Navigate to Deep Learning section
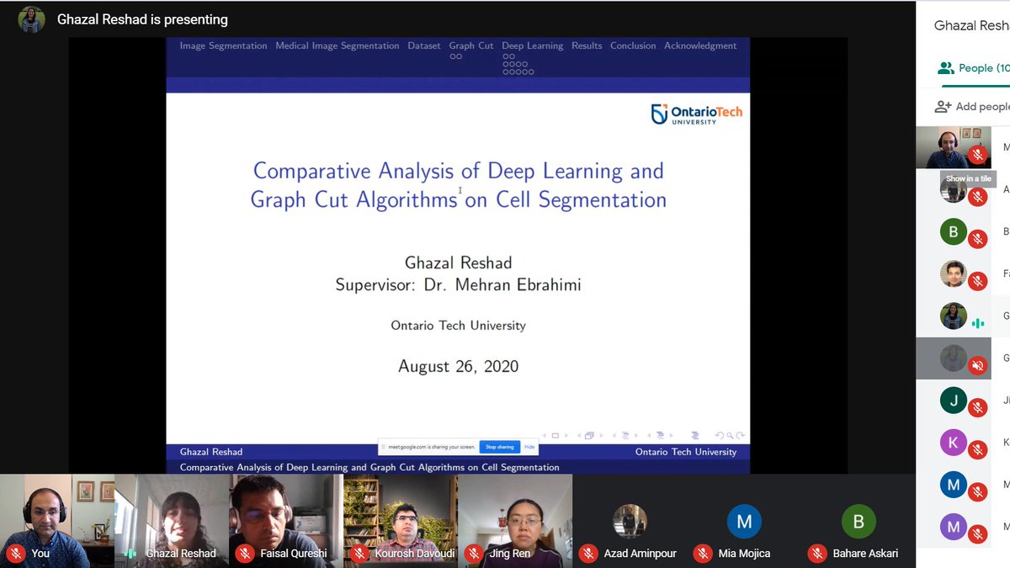This screenshot has height=568, width=1010. (x=533, y=45)
